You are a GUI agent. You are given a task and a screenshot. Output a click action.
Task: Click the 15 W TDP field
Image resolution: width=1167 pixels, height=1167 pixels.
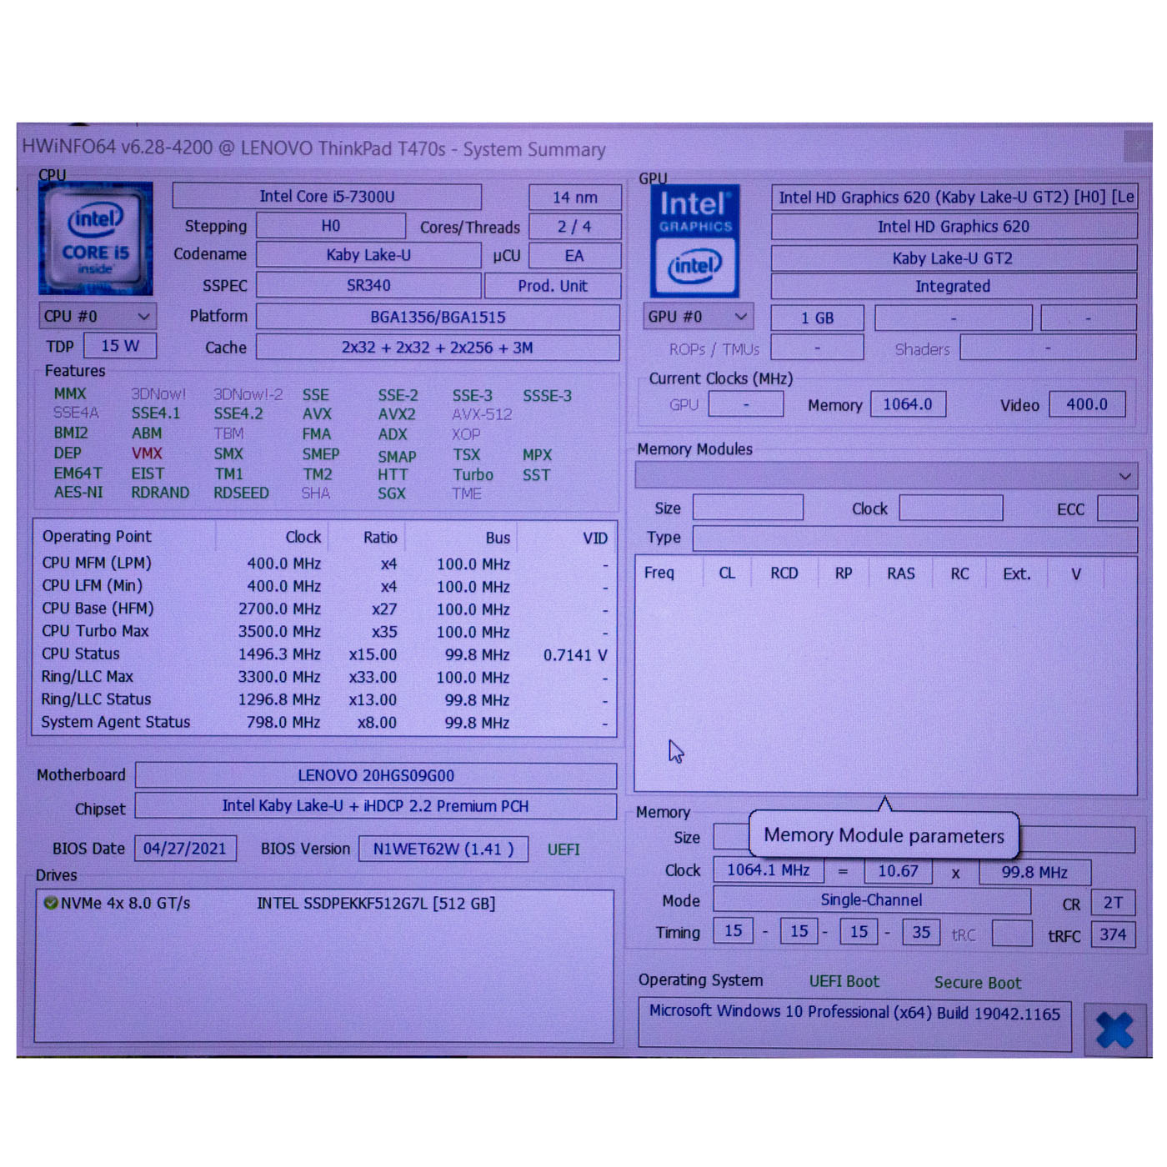coord(120,346)
